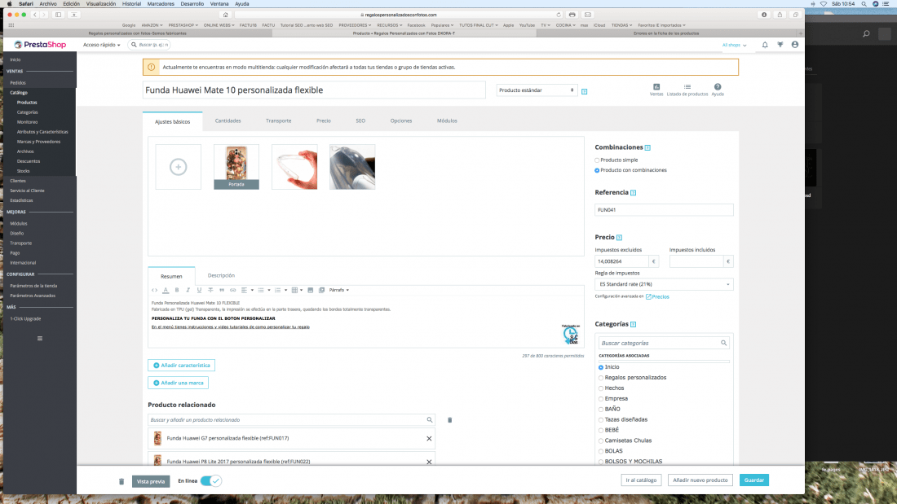Open PRESTASHOP bookmarks folder
The image size is (897, 504).
(x=183, y=25)
